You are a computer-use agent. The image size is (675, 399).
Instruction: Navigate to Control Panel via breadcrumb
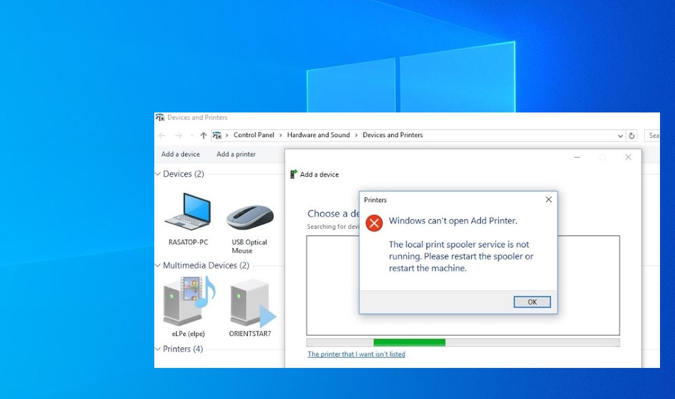(254, 135)
